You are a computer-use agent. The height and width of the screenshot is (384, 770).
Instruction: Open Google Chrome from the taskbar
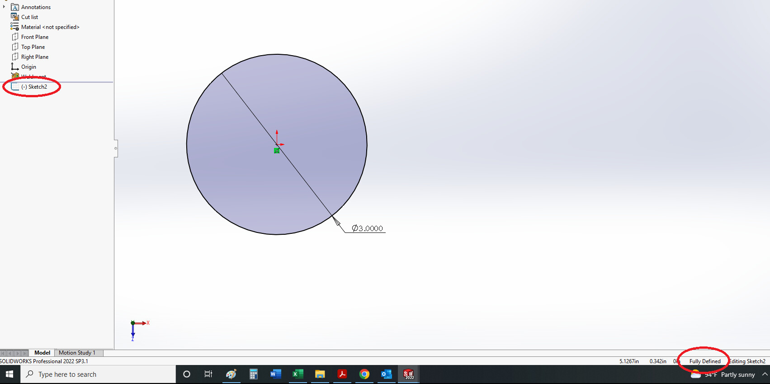point(364,375)
